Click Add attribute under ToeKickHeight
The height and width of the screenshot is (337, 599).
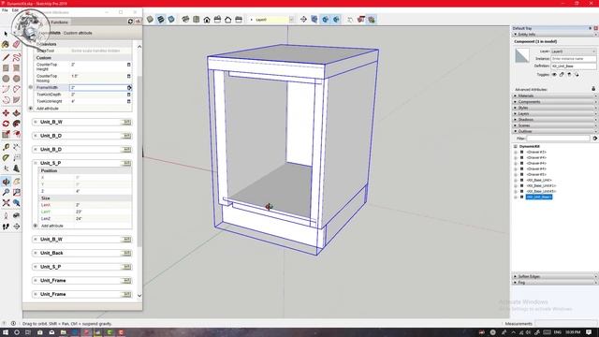(x=48, y=109)
